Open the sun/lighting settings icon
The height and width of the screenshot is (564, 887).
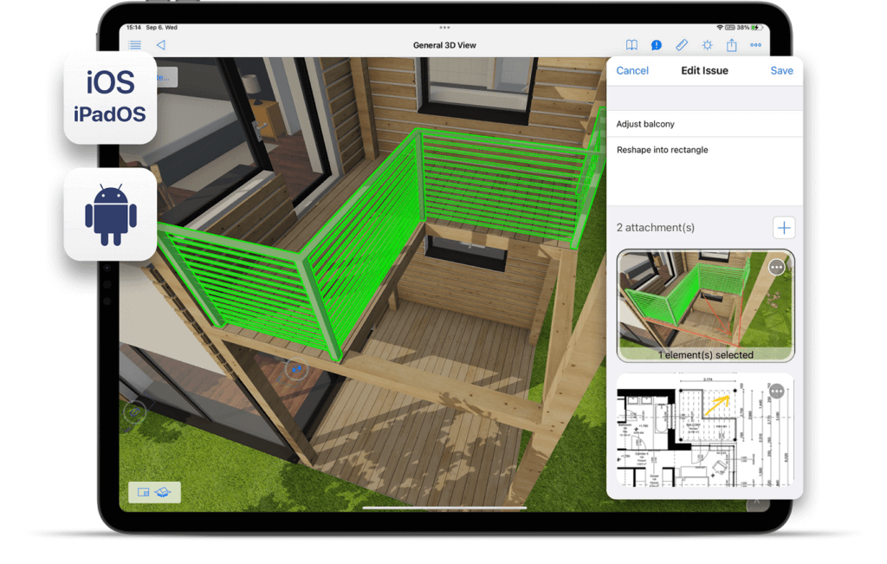[x=707, y=45]
